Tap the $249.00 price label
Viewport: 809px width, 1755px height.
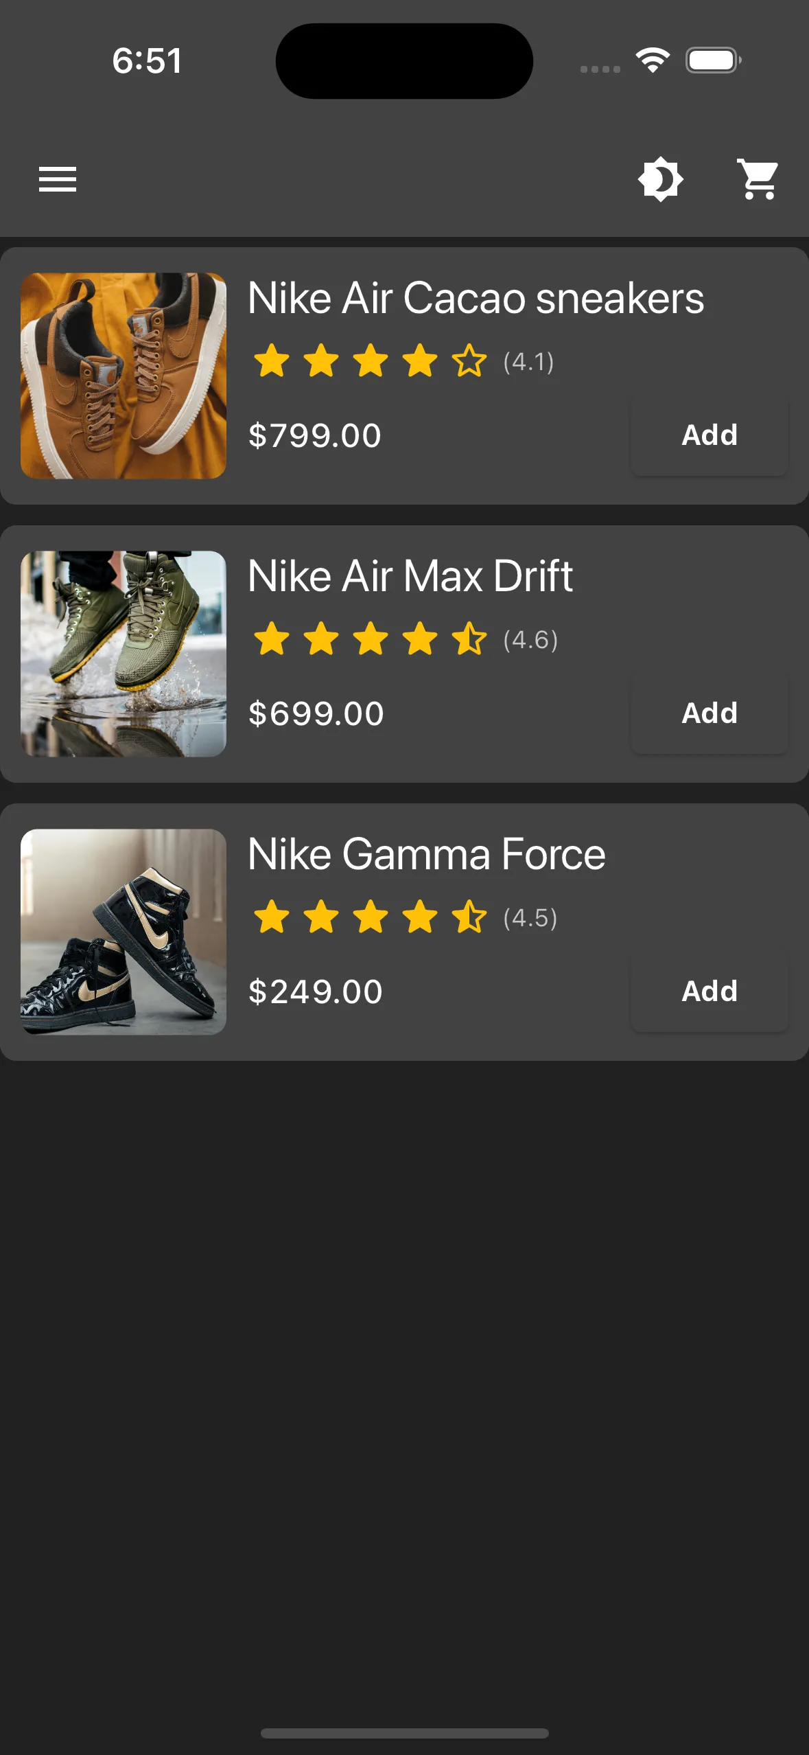coord(316,992)
